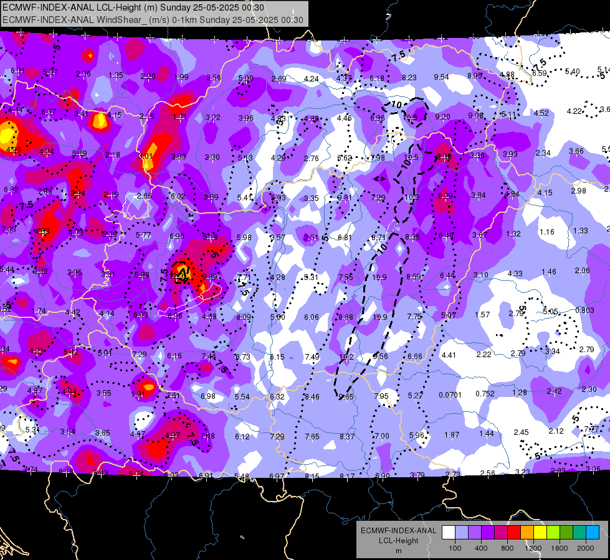Click the wind shear value '4.52'

[541, 113]
